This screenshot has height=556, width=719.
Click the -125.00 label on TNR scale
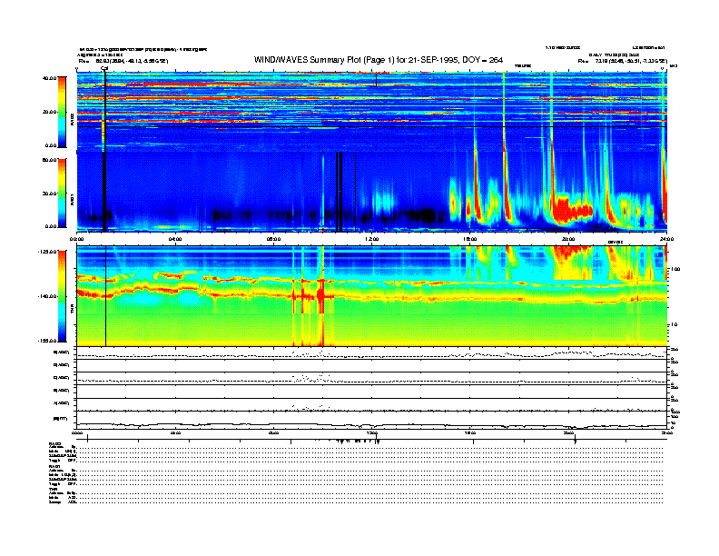(47, 252)
